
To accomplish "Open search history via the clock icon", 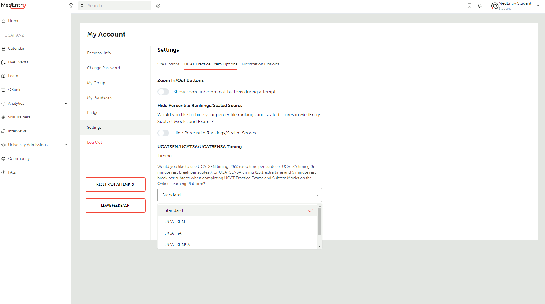I will point(158,5).
